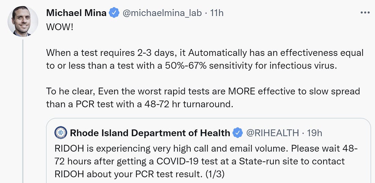Click the Rhode Island Department of Health seal avatar
The width and height of the screenshot is (375, 183).
point(61,133)
